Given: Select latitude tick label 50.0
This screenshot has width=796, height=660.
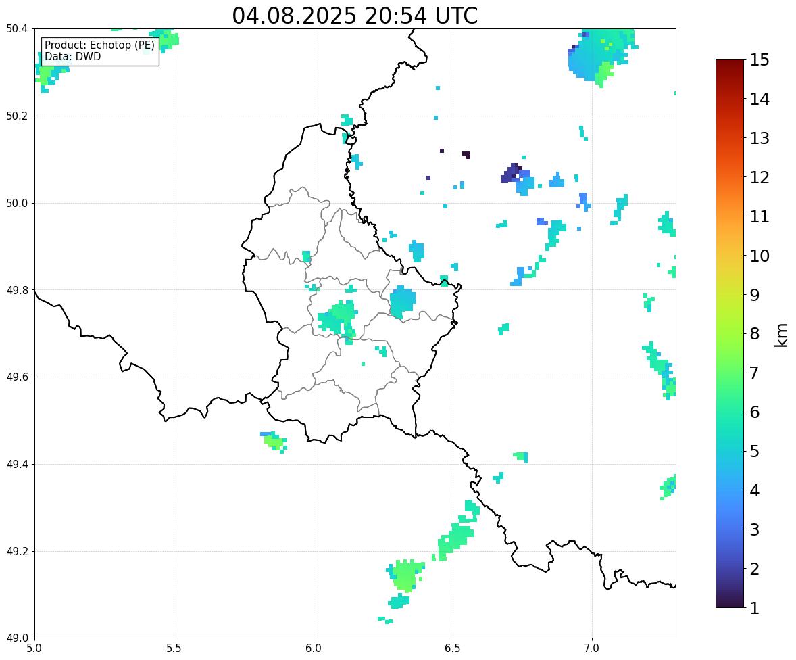Looking at the screenshot, I should tap(17, 204).
